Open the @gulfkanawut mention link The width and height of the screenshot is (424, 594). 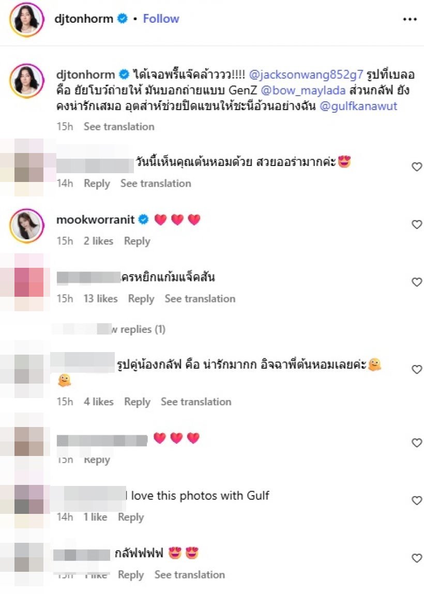(358, 106)
